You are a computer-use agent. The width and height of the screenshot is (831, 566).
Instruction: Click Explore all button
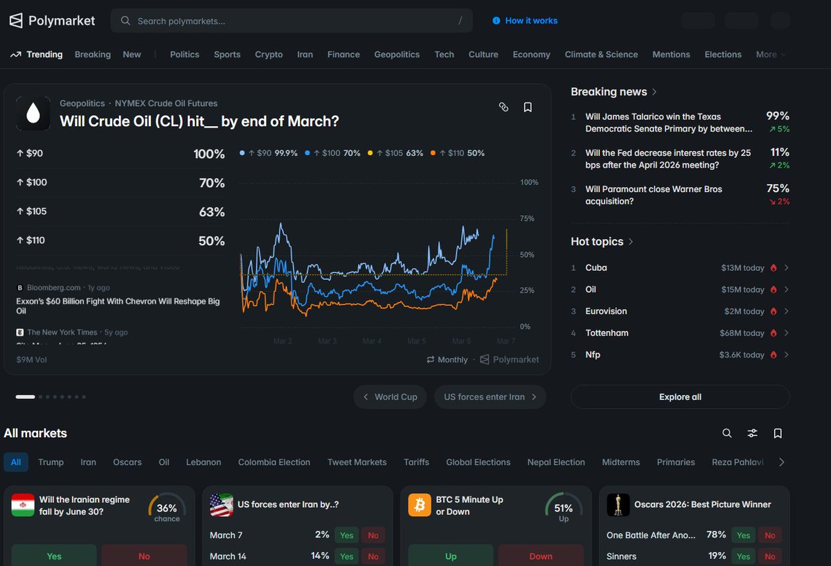tap(680, 397)
